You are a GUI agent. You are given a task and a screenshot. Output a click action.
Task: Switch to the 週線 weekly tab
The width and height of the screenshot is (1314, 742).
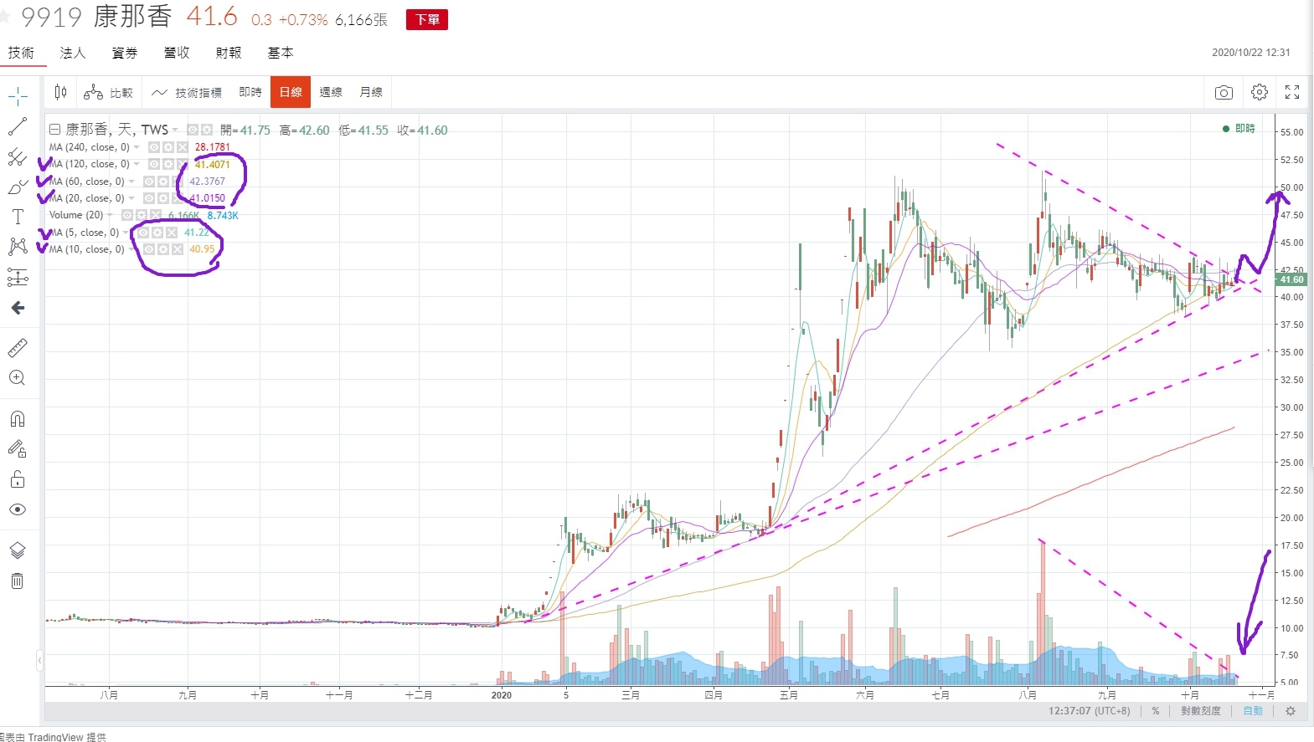click(x=331, y=92)
